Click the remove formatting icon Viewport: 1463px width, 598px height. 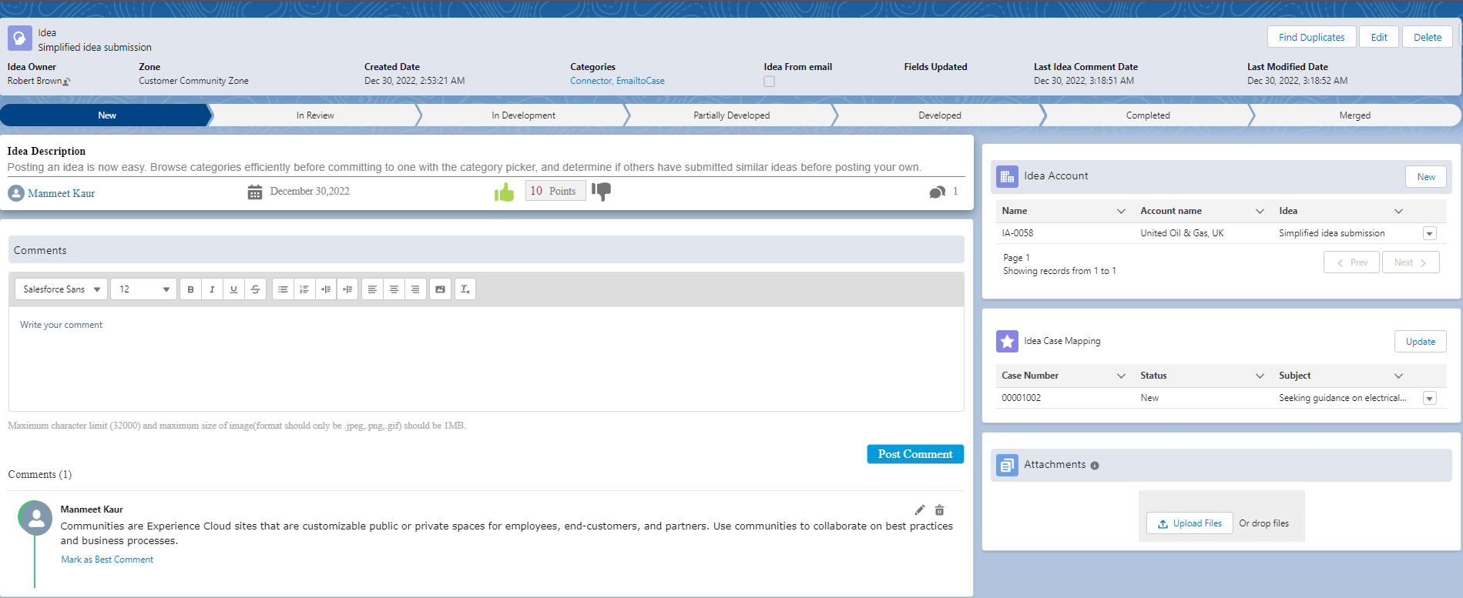coord(465,289)
